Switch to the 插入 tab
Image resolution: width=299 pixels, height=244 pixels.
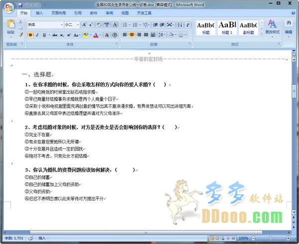[x=39, y=13]
